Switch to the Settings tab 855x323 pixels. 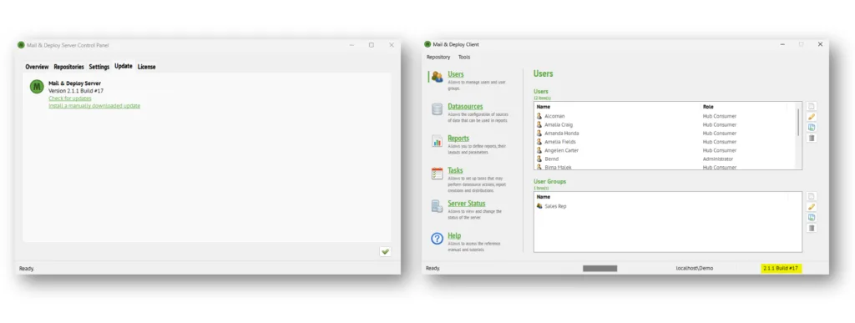coord(99,67)
